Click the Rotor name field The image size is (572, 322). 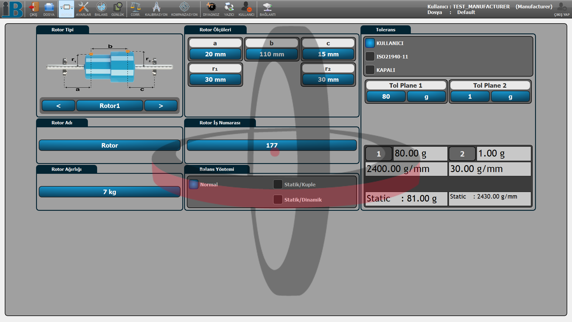tap(109, 145)
